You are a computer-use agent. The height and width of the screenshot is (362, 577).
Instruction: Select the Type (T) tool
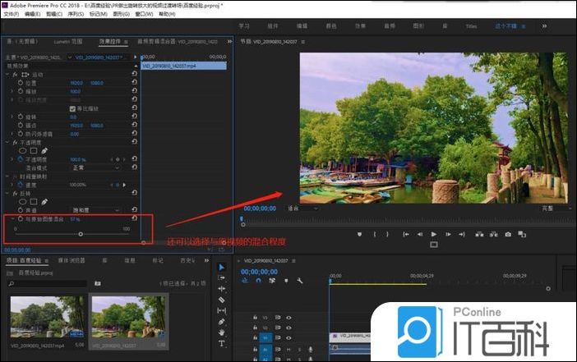(222, 344)
